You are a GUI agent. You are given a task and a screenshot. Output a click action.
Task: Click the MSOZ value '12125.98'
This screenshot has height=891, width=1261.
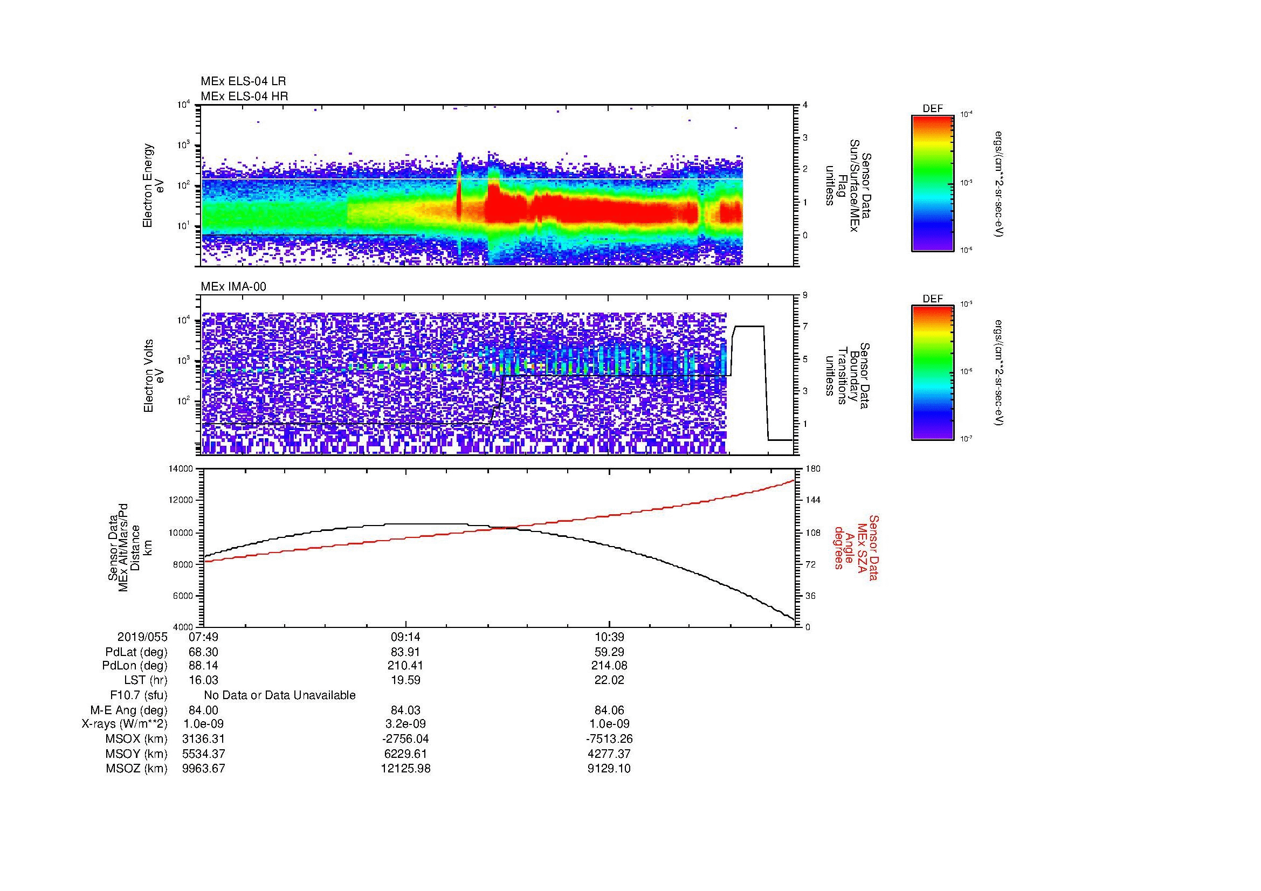coord(405,769)
